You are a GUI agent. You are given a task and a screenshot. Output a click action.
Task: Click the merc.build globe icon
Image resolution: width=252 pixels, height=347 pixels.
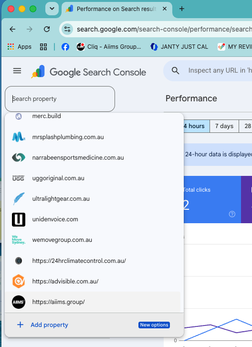point(19,116)
